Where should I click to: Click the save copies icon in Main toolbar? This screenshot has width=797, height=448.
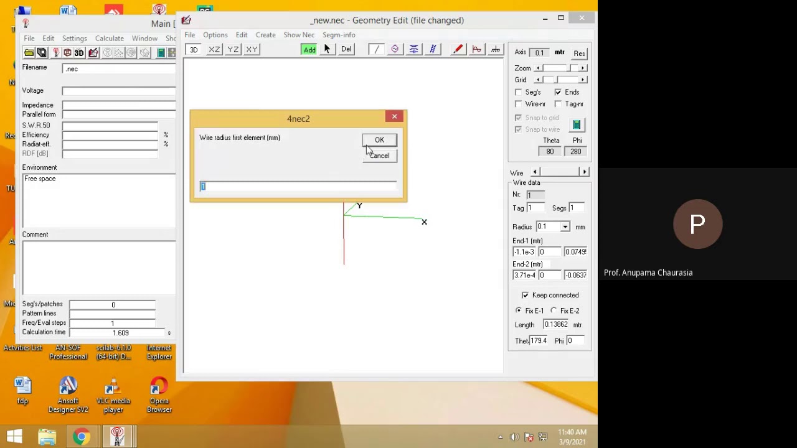pyautogui.click(x=42, y=53)
